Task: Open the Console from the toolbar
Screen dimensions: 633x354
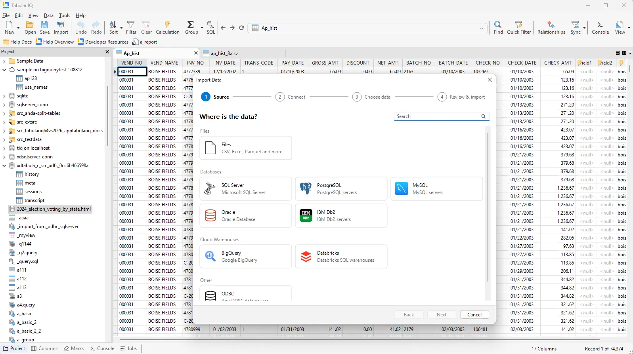Action: click(x=600, y=28)
